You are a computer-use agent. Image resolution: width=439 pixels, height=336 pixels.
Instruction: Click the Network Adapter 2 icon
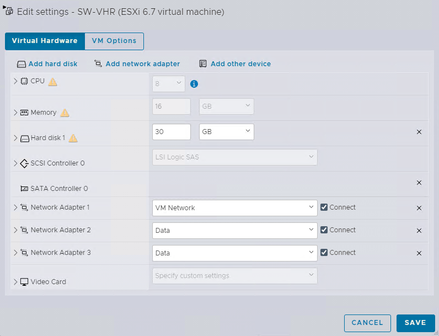click(24, 230)
